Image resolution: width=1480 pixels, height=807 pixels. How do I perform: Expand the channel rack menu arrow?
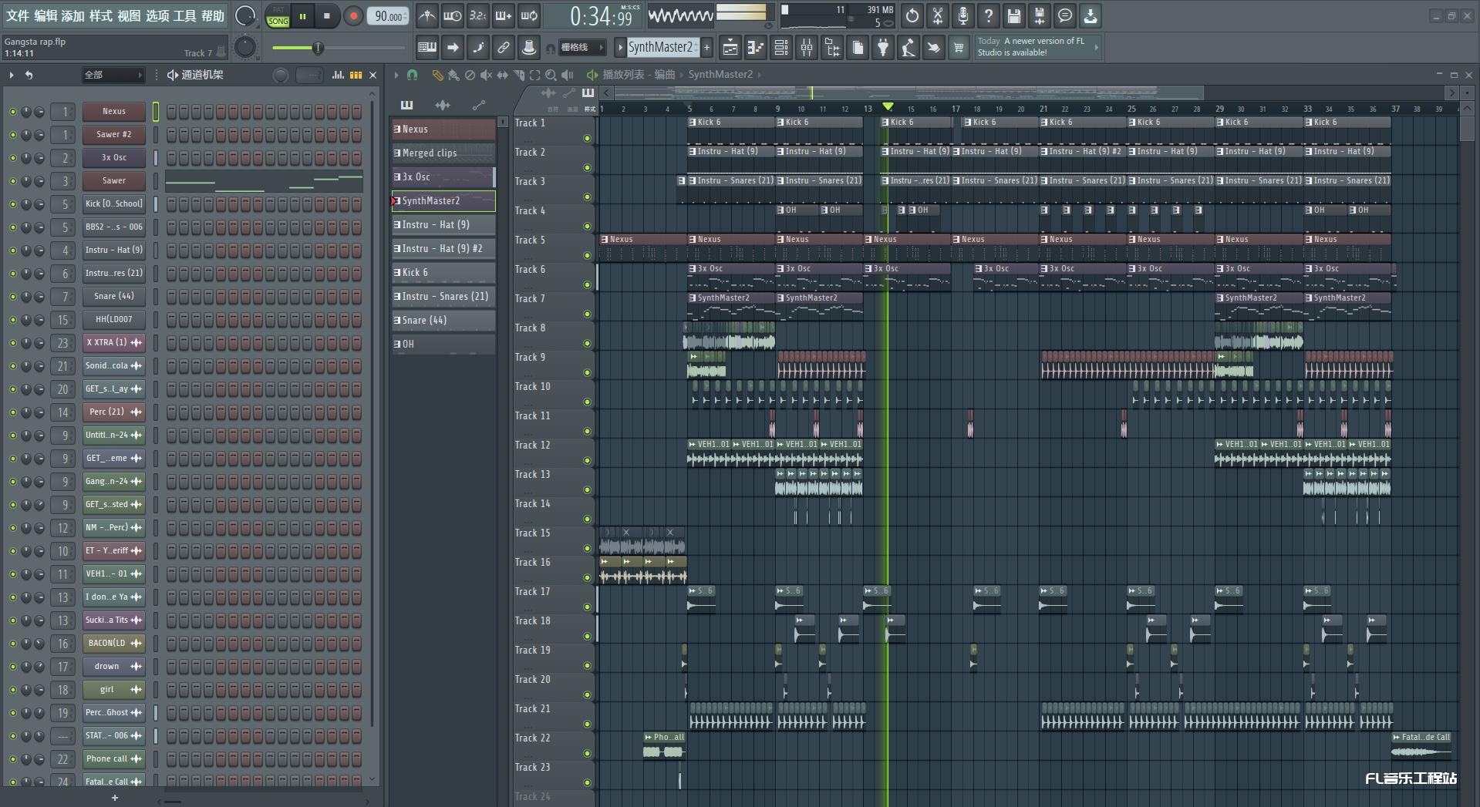12,75
